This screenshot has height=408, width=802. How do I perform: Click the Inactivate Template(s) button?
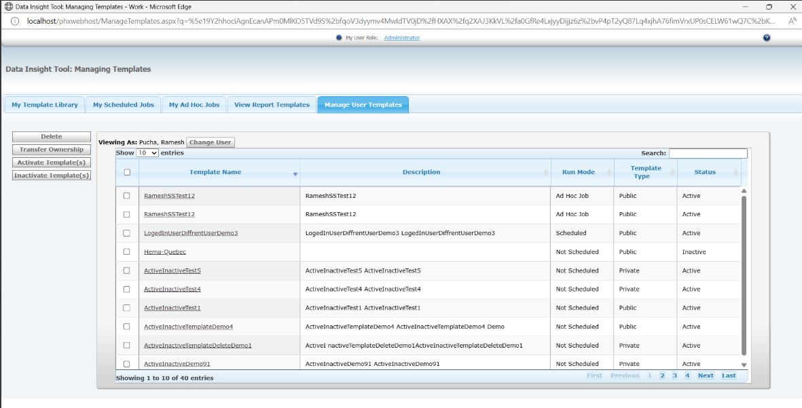[x=52, y=176]
